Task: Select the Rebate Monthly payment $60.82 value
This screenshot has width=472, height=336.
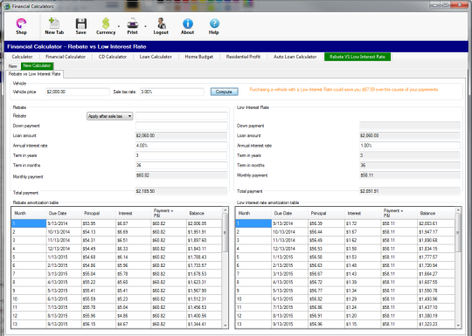Action: (182, 175)
